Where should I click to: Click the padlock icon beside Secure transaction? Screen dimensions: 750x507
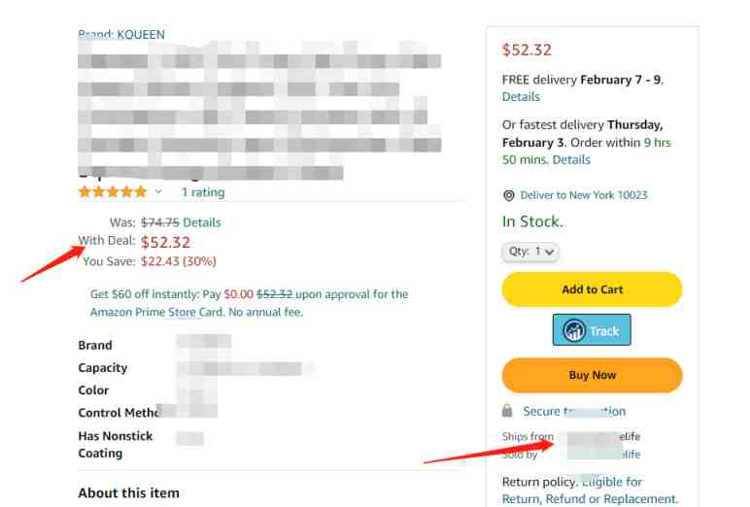tap(507, 411)
